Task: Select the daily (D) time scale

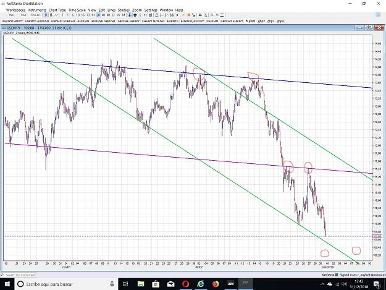Action: tap(113, 15)
